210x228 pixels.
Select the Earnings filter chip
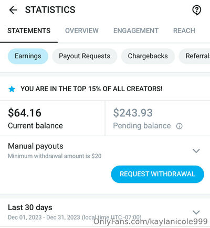28,56
